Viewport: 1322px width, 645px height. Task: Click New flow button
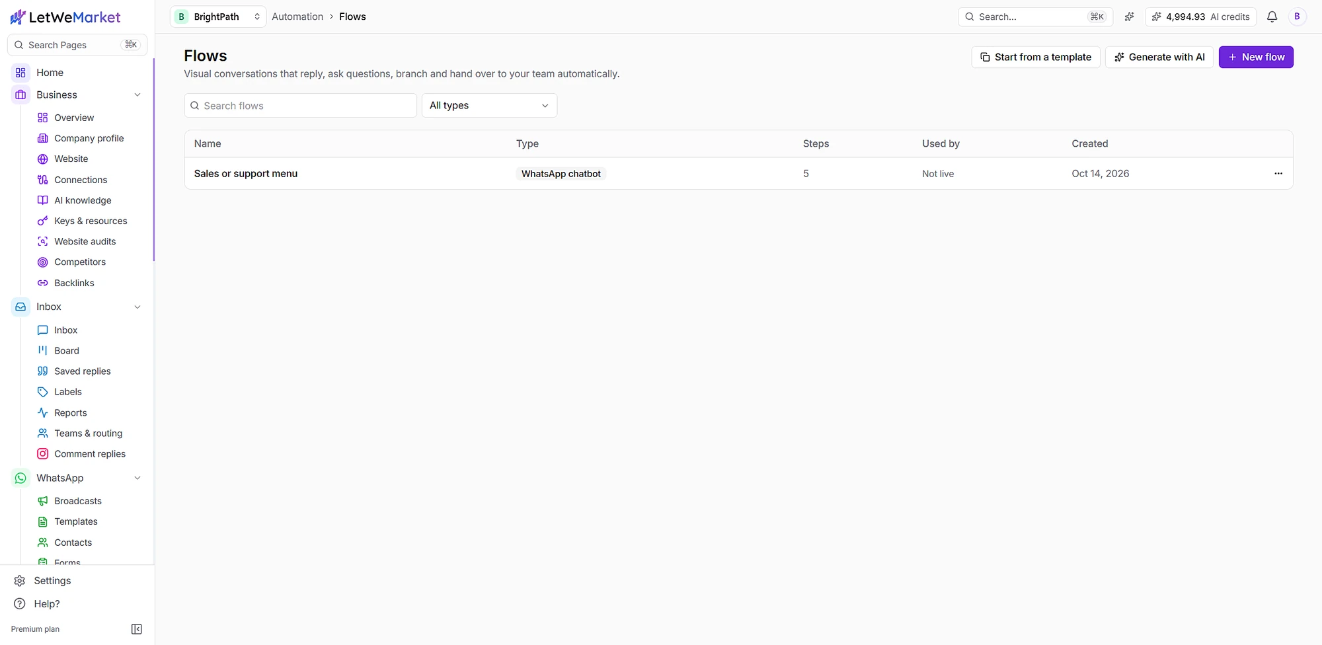1256,57
